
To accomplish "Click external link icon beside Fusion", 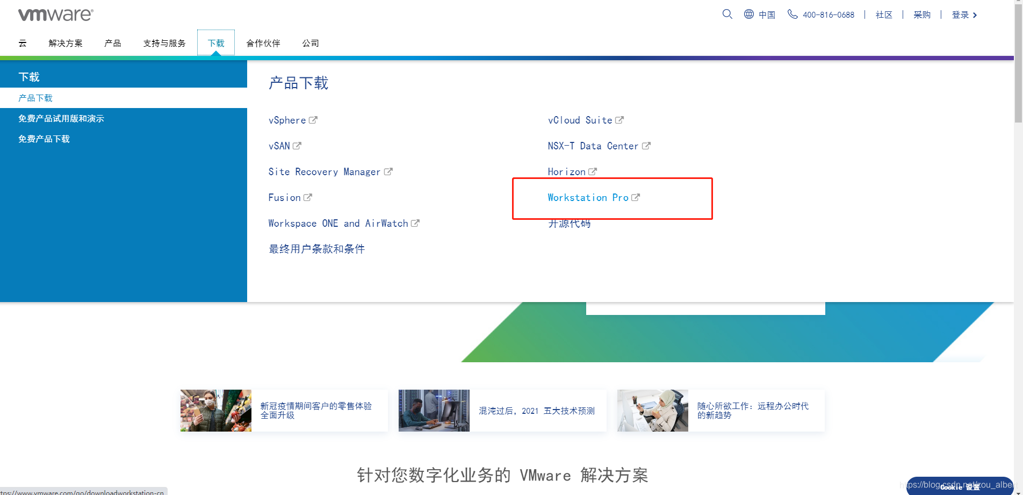I will coord(308,197).
